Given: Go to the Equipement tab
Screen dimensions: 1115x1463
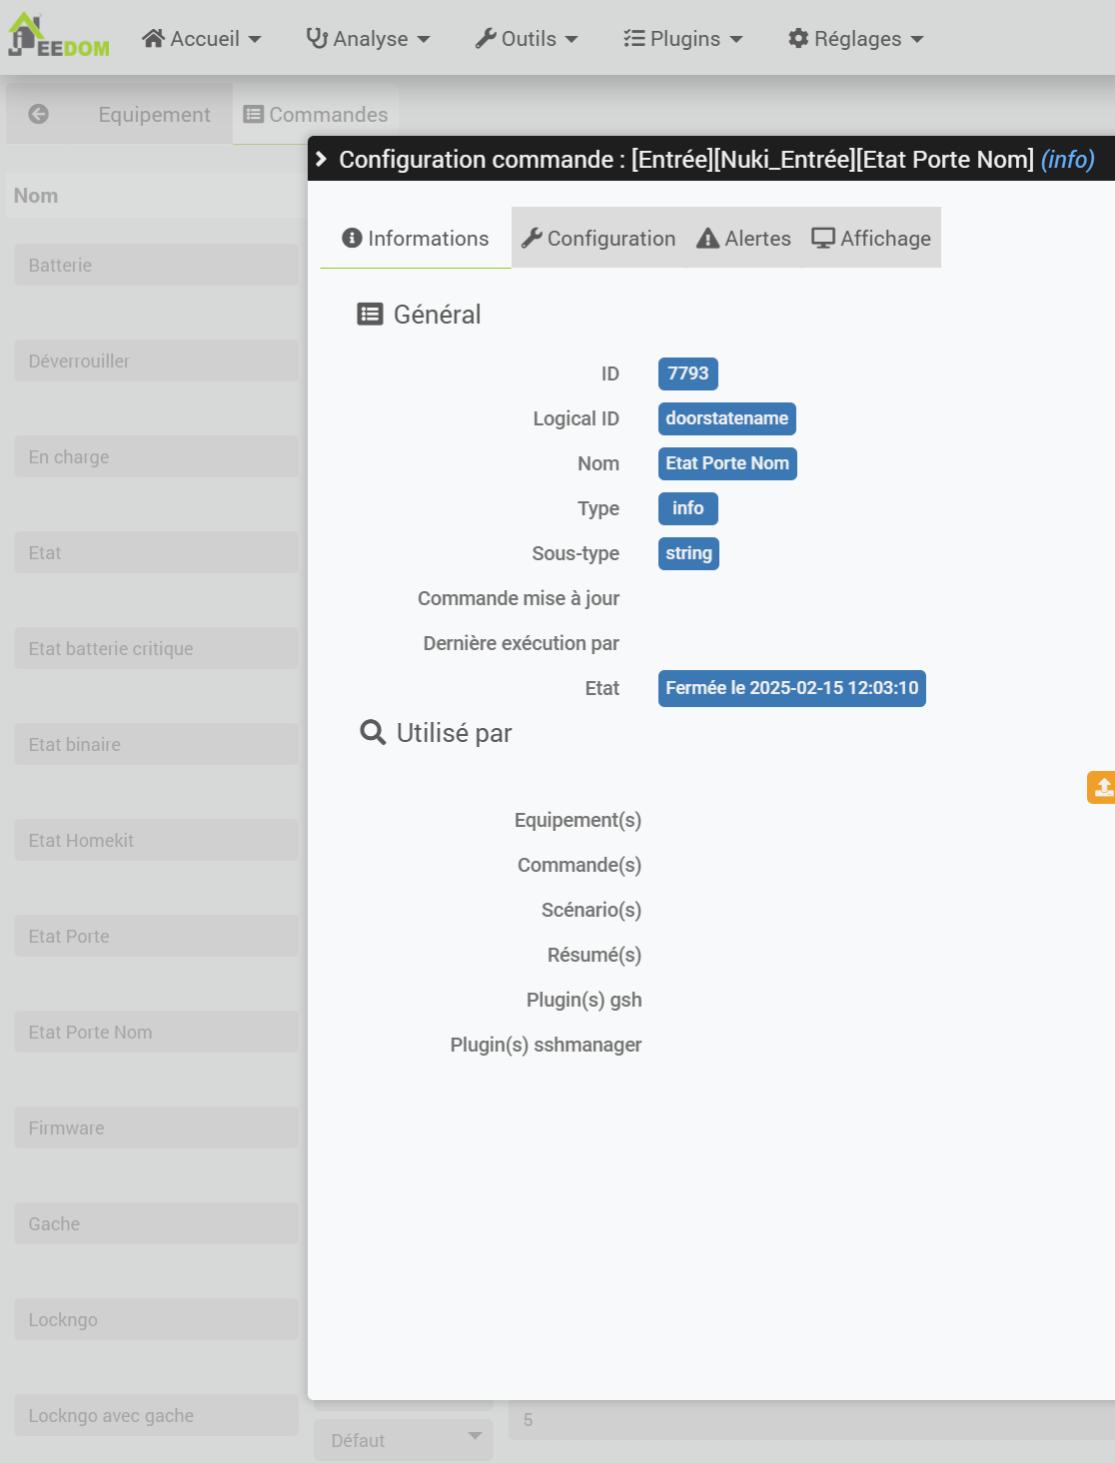Looking at the screenshot, I should click(x=154, y=115).
